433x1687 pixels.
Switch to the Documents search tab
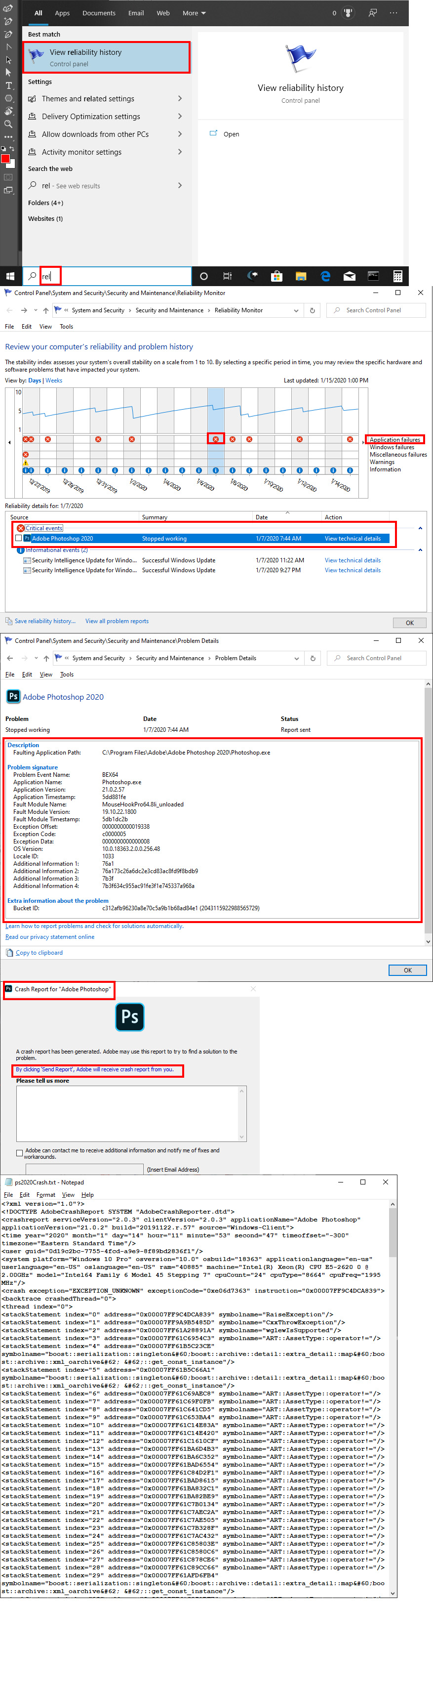click(x=99, y=13)
